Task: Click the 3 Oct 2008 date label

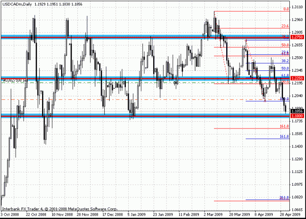Action: [10, 215]
